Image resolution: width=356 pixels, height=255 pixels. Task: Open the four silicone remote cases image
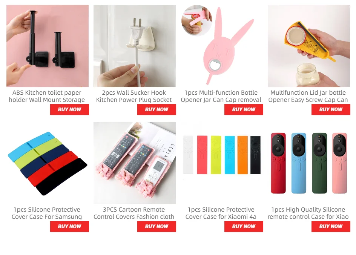coord(309,163)
